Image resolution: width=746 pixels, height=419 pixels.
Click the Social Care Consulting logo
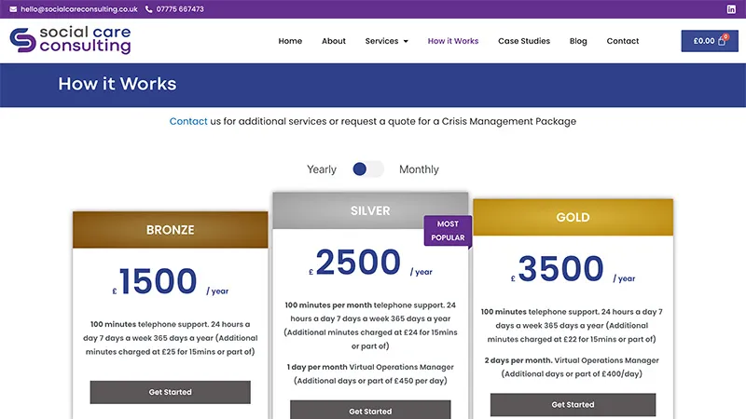[x=70, y=40]
